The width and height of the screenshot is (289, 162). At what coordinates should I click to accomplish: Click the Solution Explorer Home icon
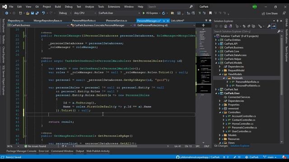226,26
